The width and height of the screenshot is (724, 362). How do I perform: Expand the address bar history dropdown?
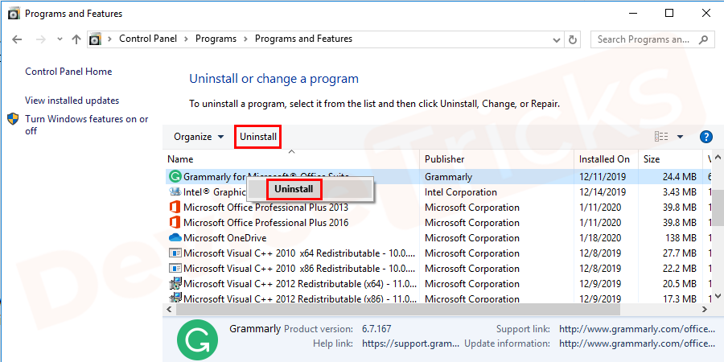[x=554, y=39]
